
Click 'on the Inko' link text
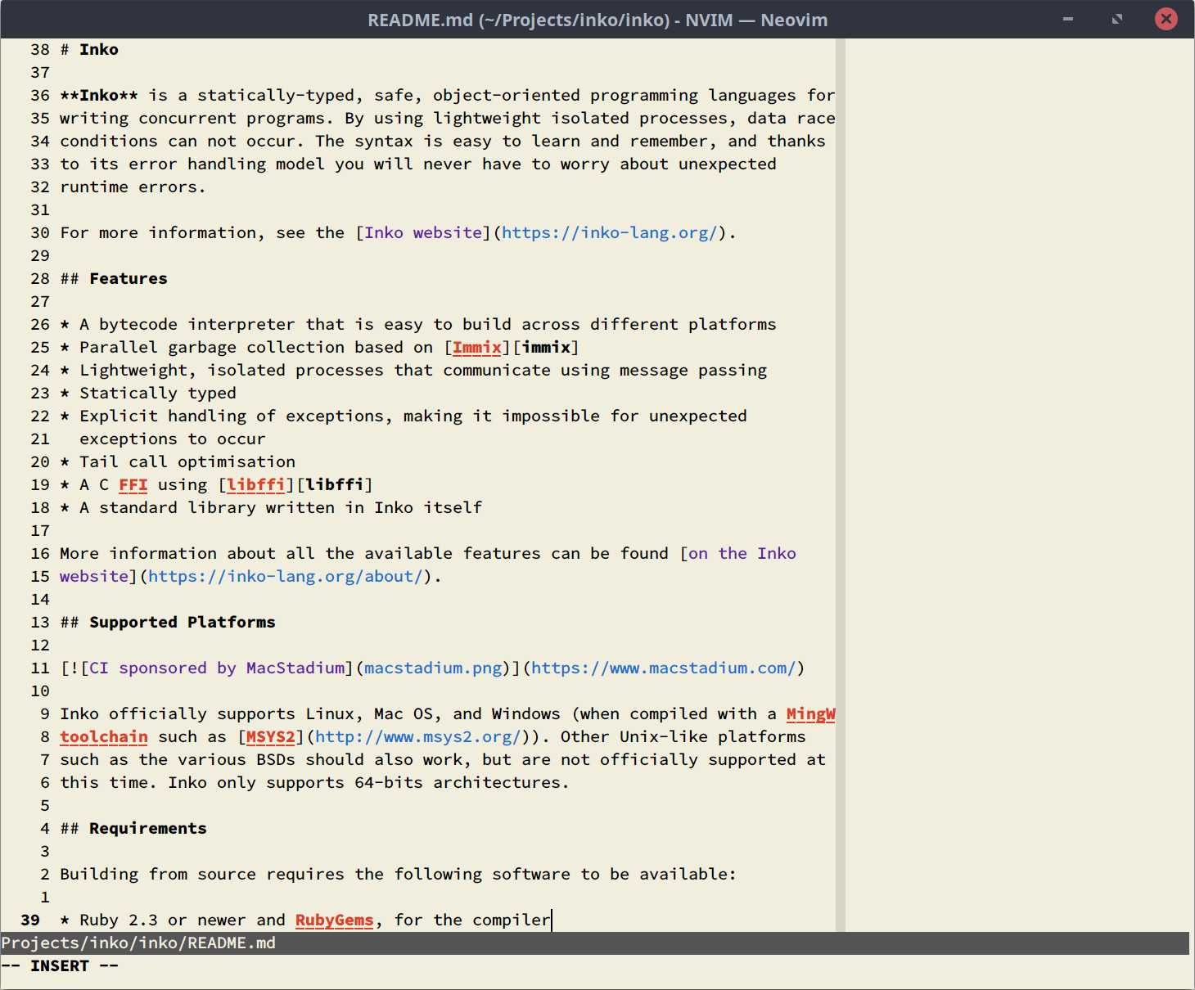coord(742,553)
